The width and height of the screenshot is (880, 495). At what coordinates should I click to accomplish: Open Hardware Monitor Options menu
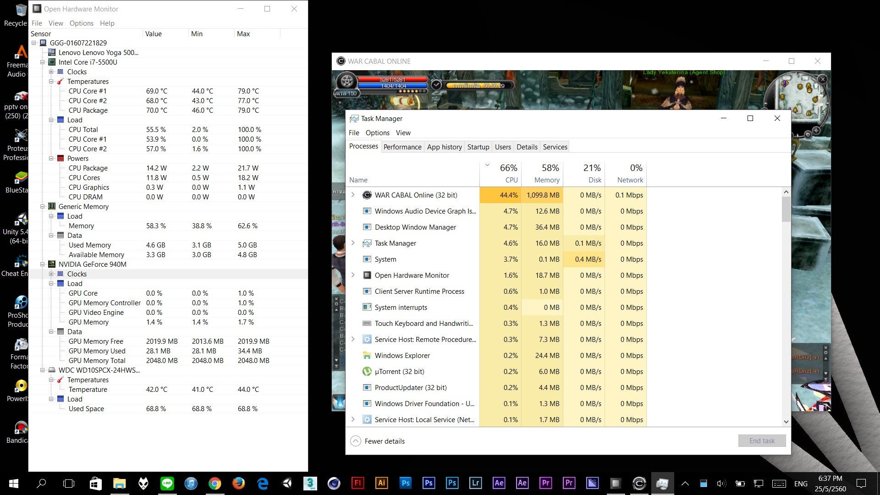pos(82,23)
